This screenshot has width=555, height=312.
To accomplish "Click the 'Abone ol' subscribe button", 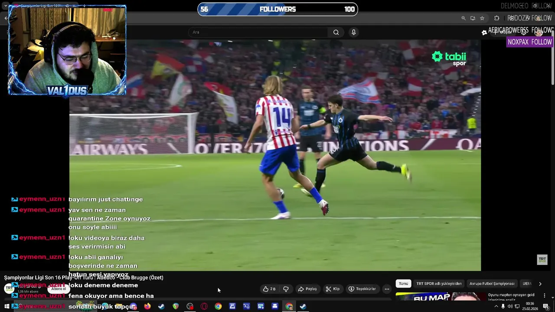I will click(59, 289).
